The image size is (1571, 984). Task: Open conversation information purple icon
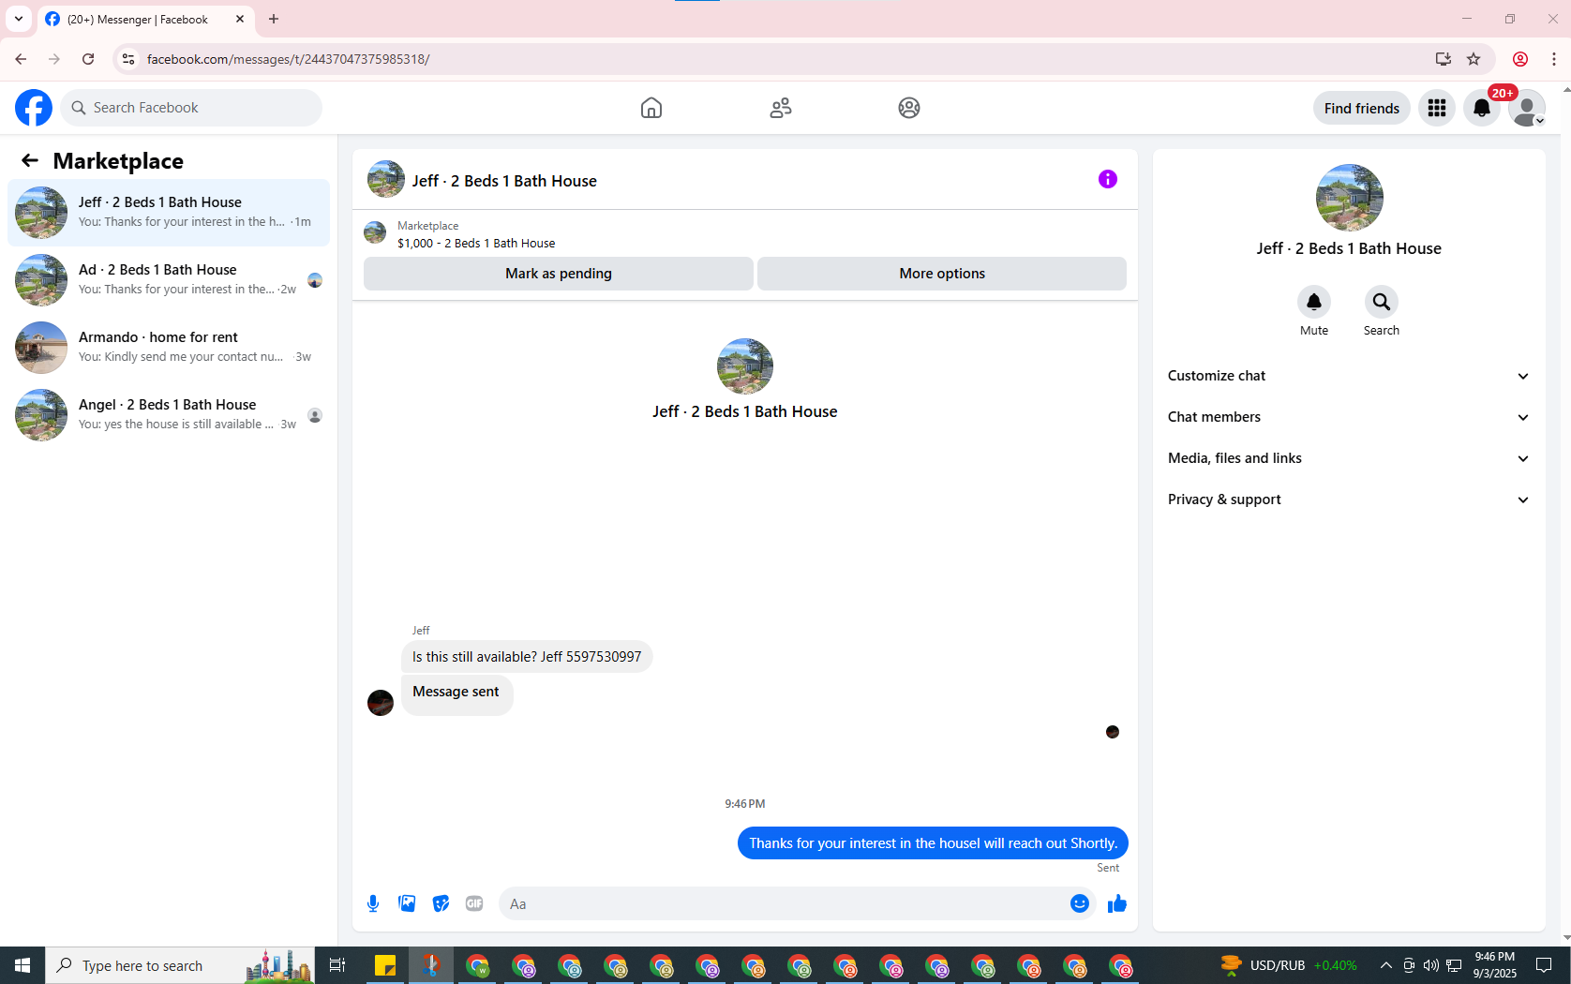click(x=1108, y=179)
